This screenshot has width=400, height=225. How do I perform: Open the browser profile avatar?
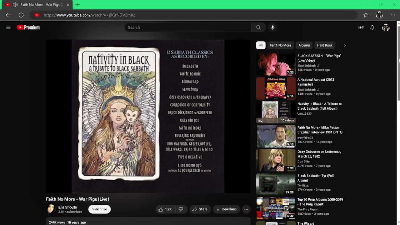click(x=379, y=15)
